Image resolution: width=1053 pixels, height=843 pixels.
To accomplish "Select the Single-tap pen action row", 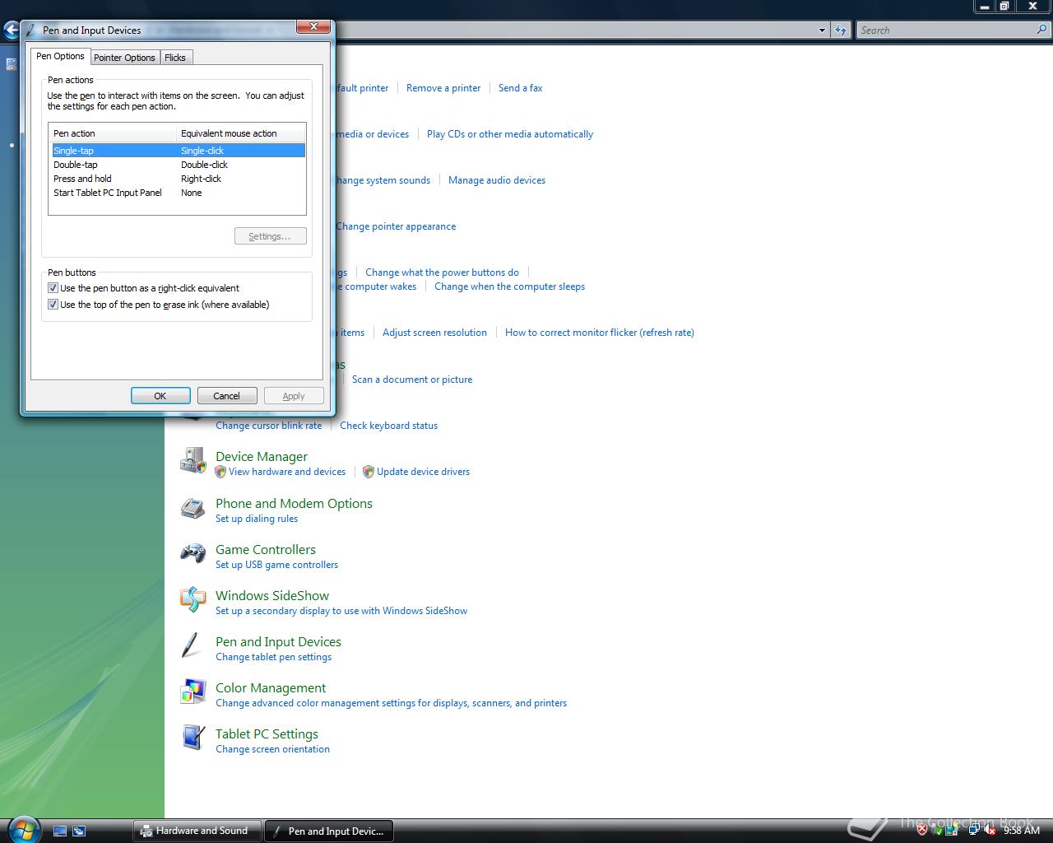I will click(178, 151).
